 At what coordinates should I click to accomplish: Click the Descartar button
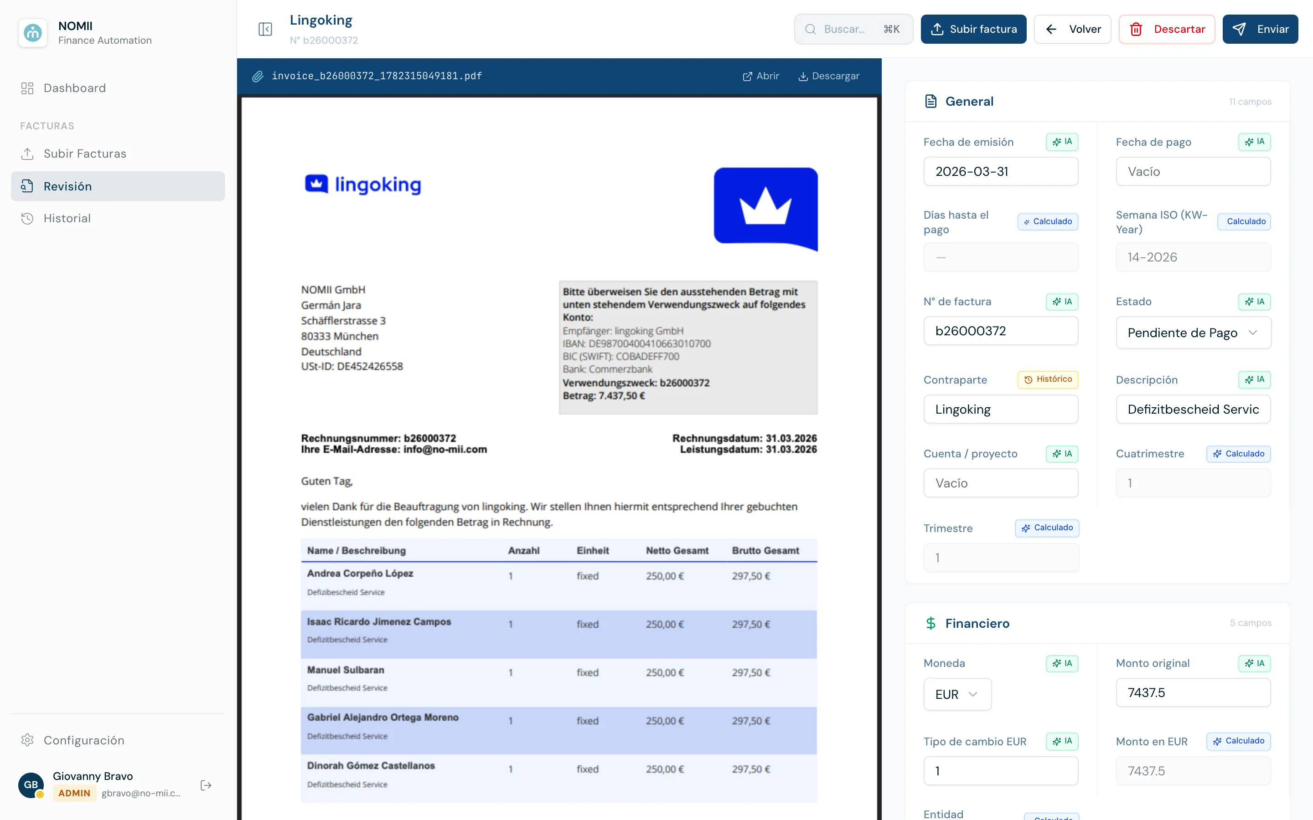[1167, 29]
